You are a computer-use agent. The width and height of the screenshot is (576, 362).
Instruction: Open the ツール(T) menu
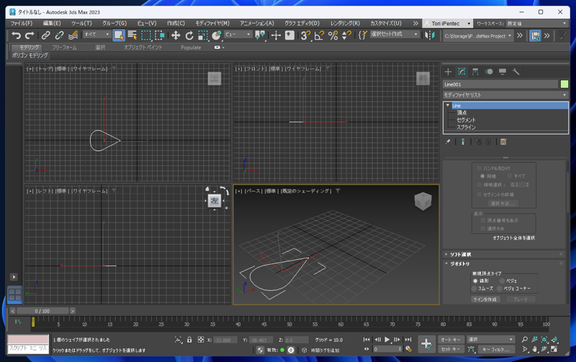point(81,23)
